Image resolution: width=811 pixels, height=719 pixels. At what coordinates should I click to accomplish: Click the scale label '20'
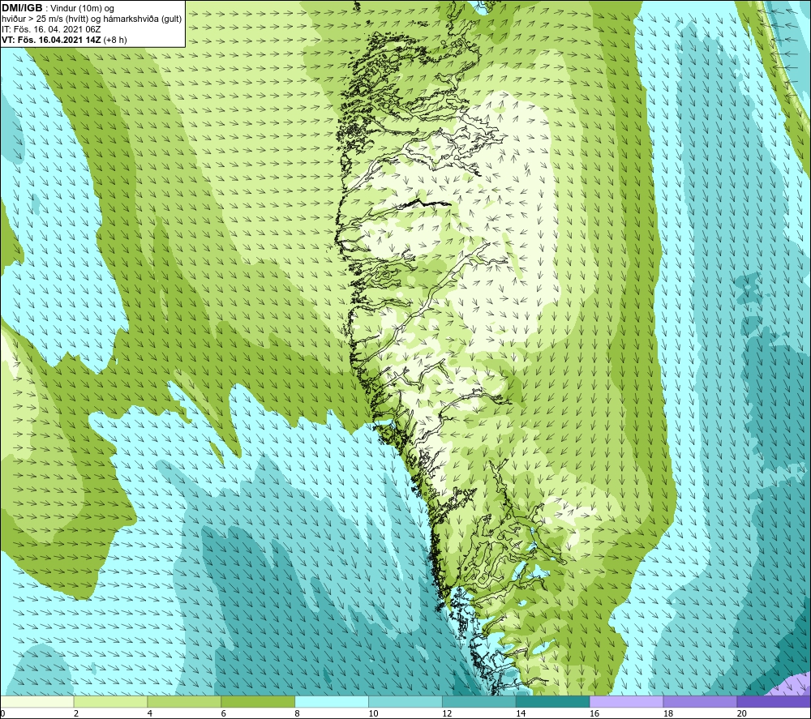point(742,713)
